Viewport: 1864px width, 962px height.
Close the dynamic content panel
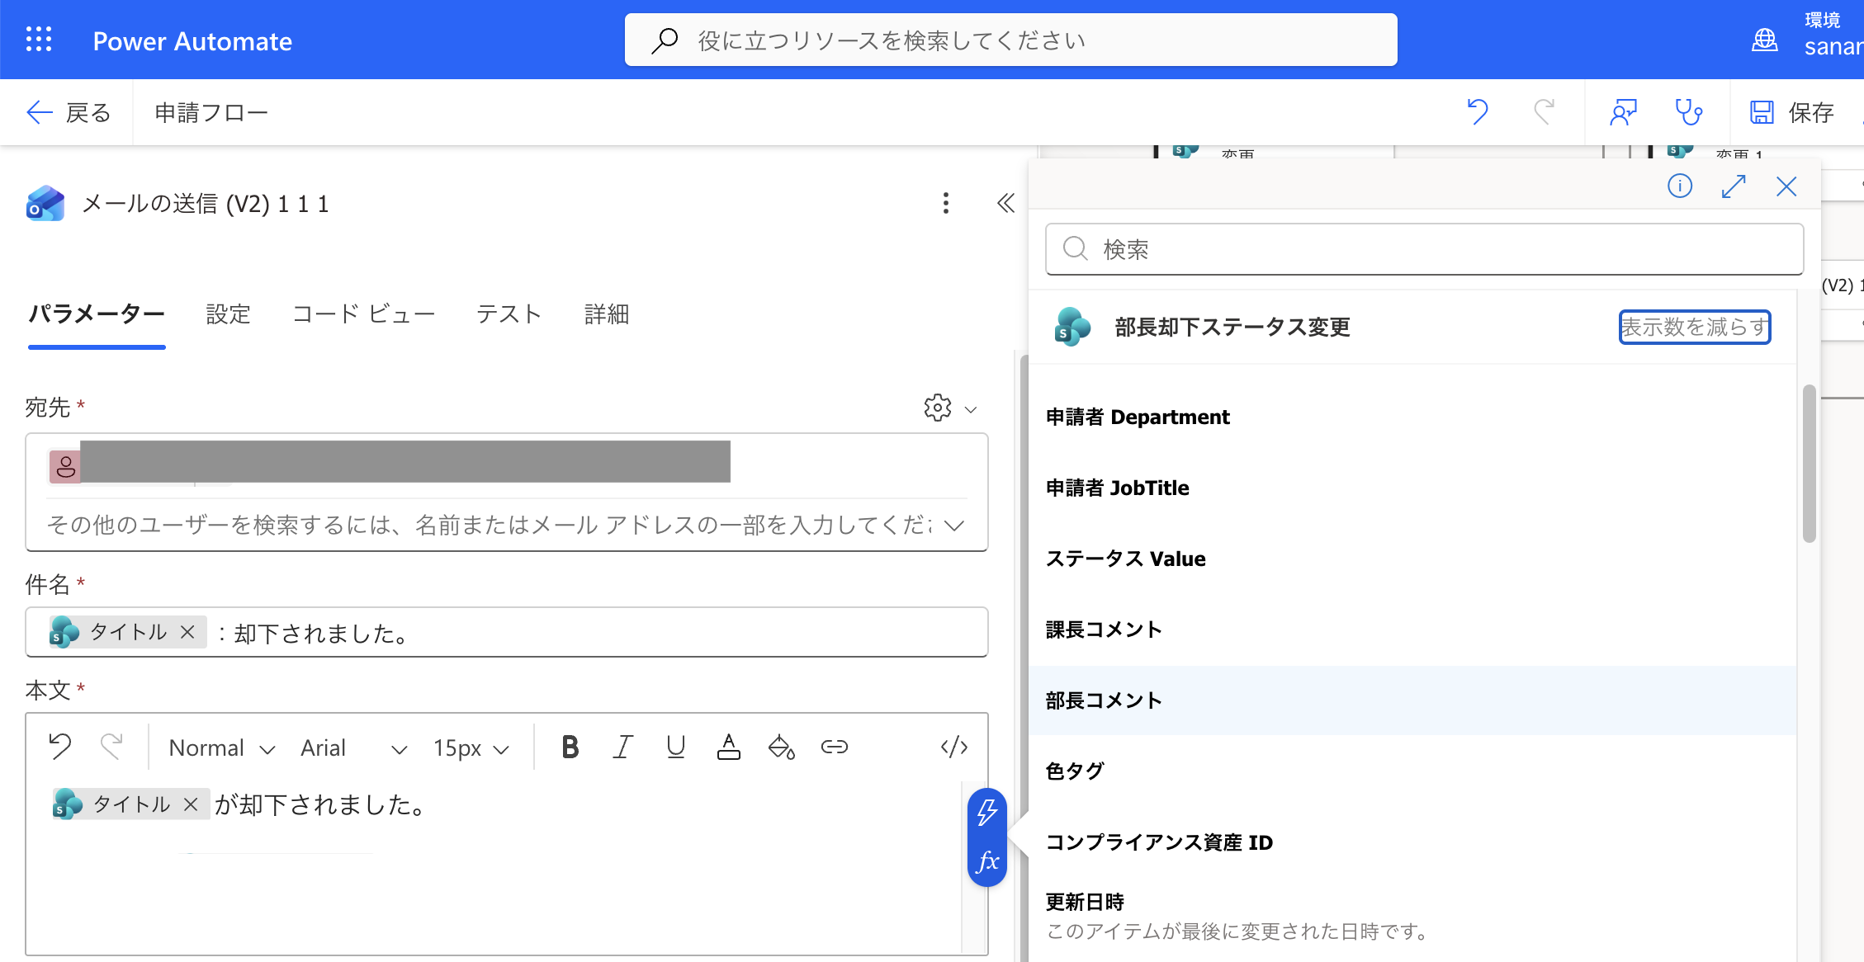pyautogui.click(x=1786, y=186)
